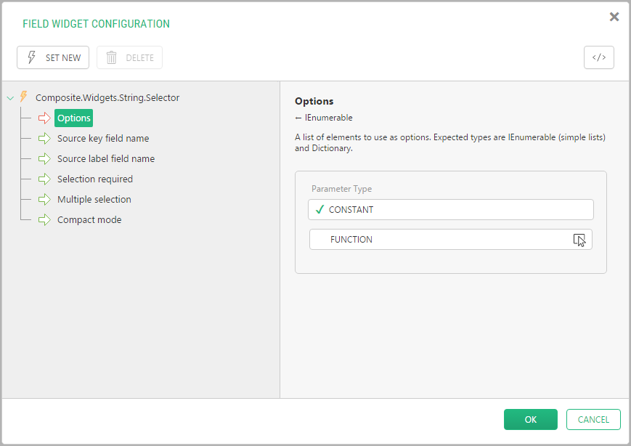Click the arrow icon beside Options
The width and height of the screenshot is (631, 446).
coord(45,118)
